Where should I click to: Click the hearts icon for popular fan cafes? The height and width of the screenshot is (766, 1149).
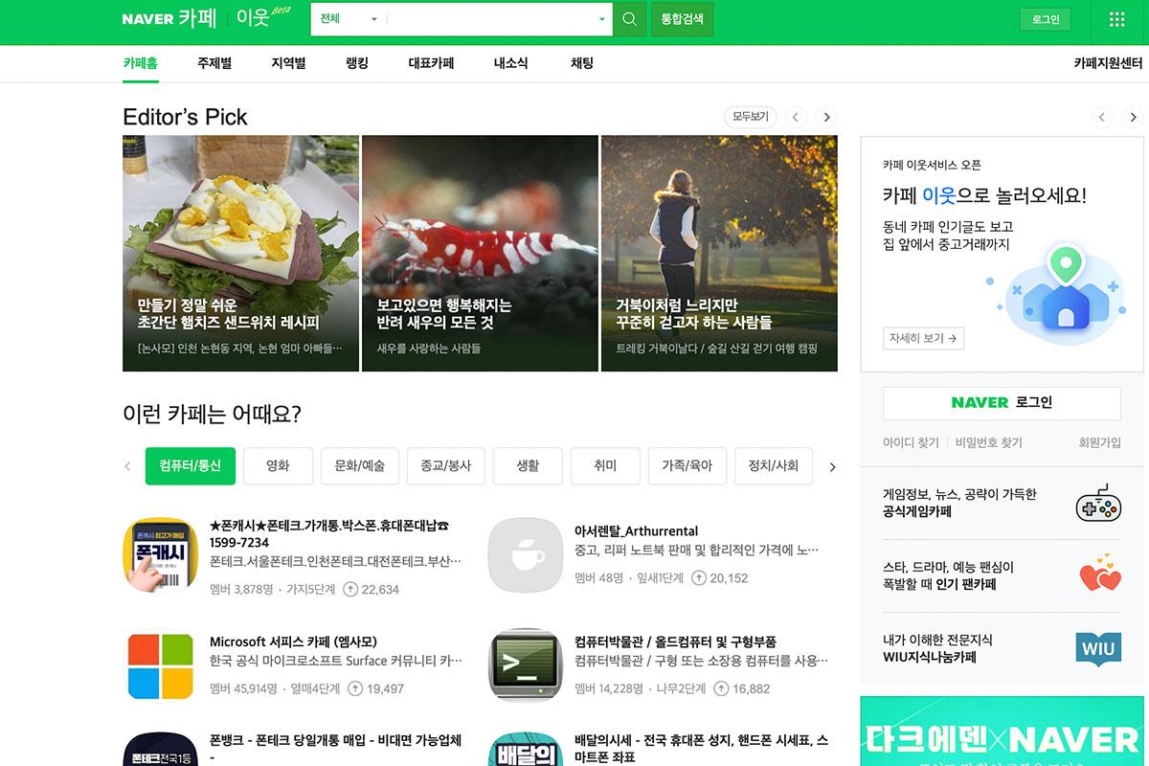(x=1099, y=574)
